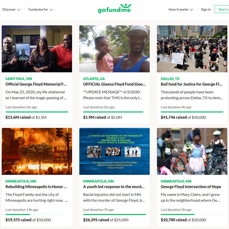The width and height of the screenshot is (229, 229).
Task: Expand the Discover dropdown chevron
Action: (x=19, y=10)
